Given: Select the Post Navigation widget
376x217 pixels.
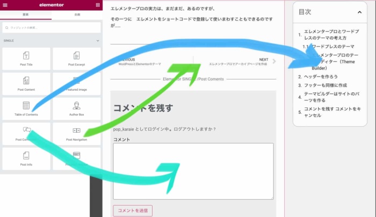Looking at the screenshot, I should [76, 134].
